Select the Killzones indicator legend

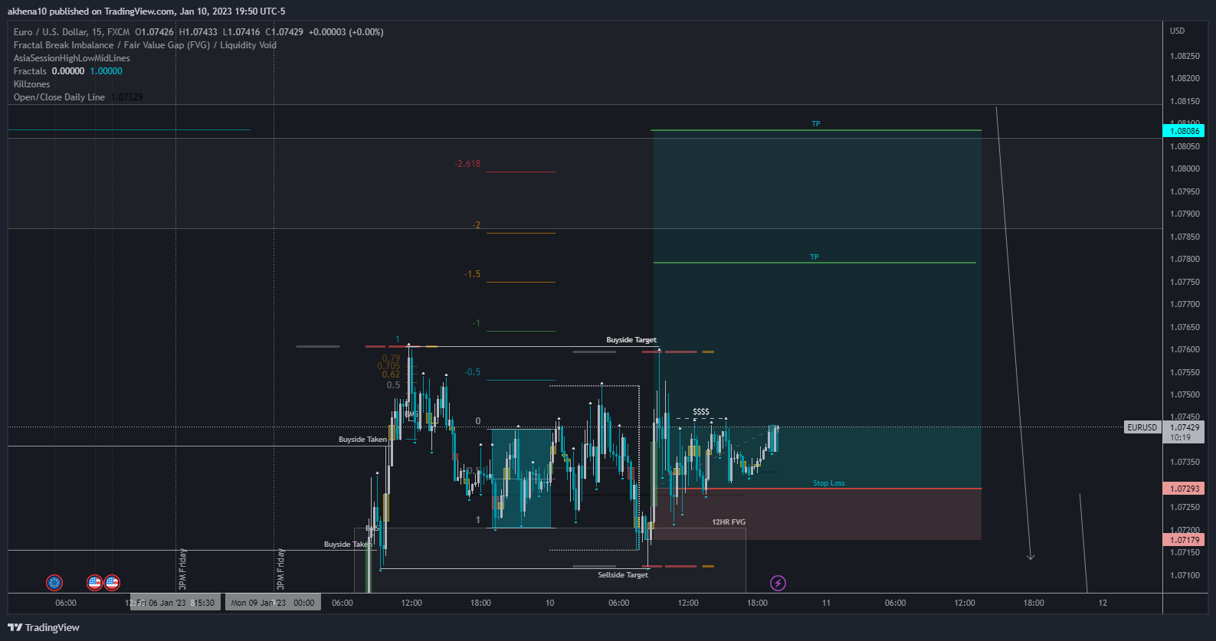click(31, 84)
